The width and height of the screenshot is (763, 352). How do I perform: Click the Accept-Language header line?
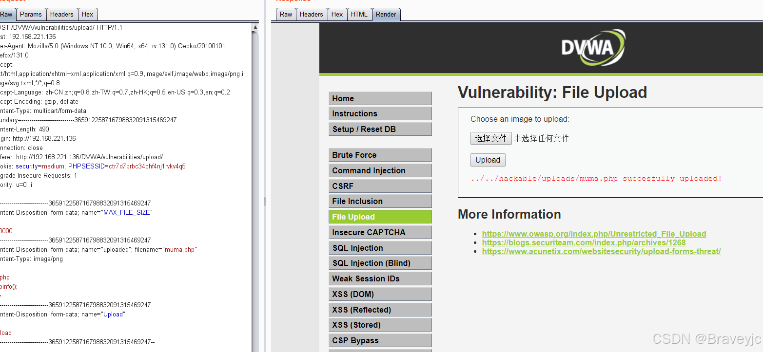tap(115, 92)
